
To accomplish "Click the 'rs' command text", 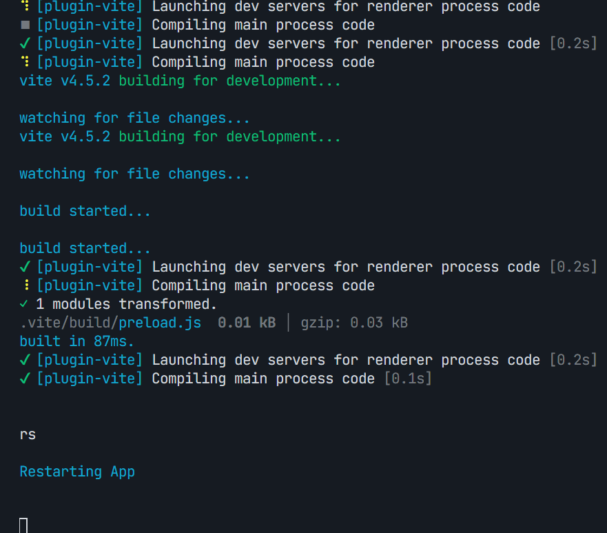I will tap(28, 434).
